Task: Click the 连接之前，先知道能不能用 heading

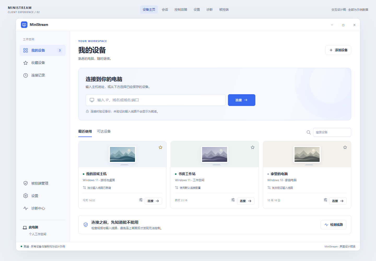Action: pos(115,222)
